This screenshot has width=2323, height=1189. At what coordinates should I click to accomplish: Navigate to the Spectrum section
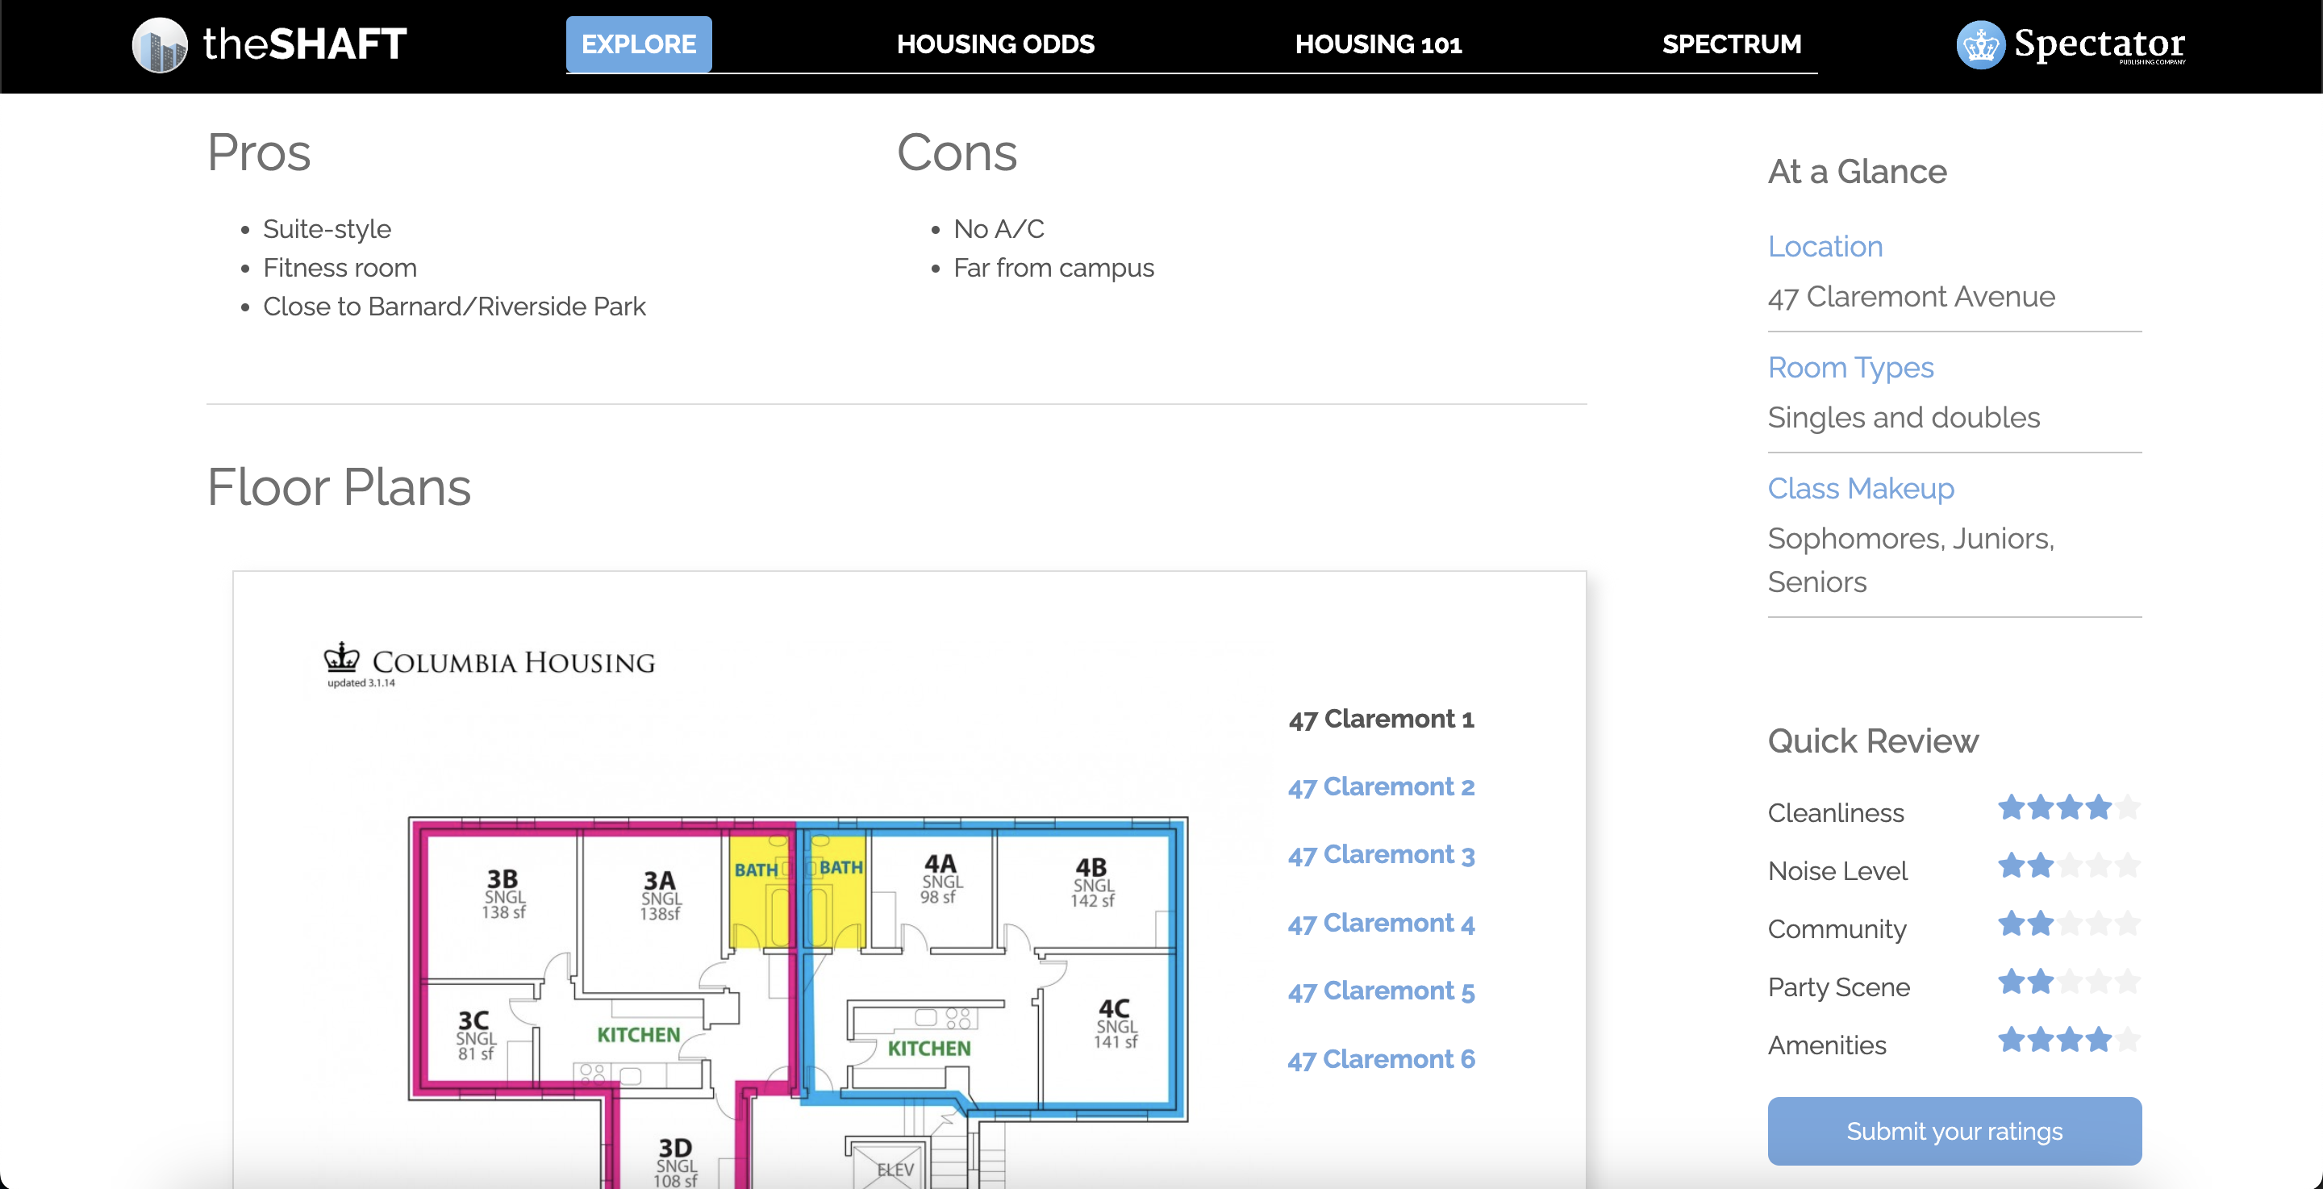1730,44
